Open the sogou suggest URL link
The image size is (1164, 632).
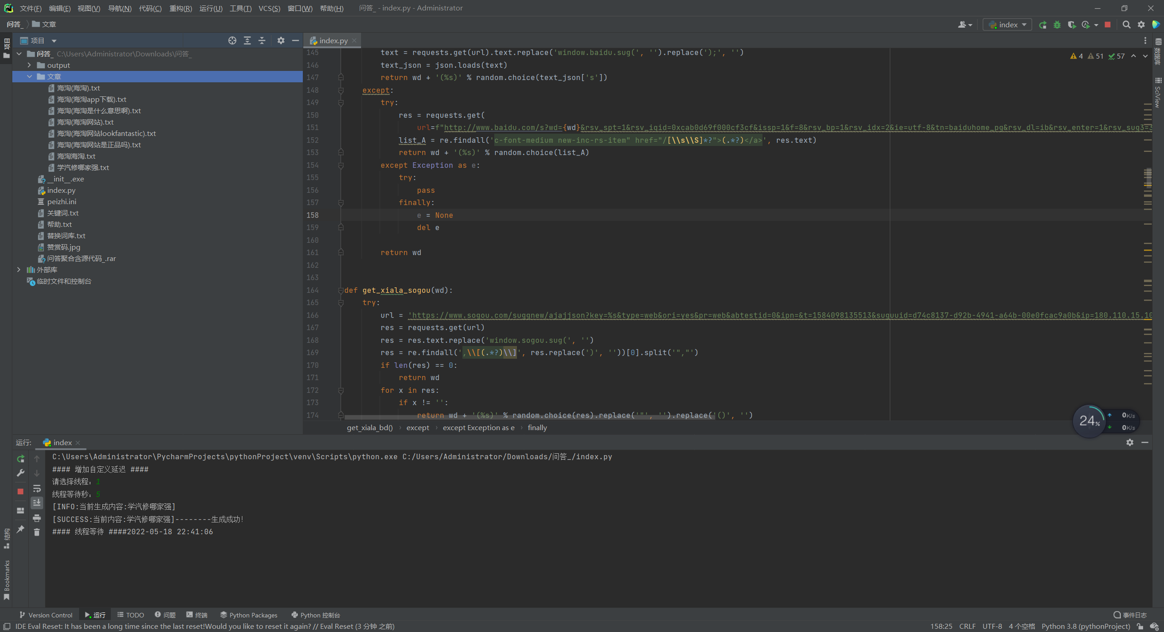(780, 315)
